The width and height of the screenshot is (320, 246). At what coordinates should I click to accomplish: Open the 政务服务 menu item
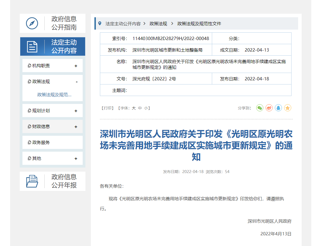[41, 143]
